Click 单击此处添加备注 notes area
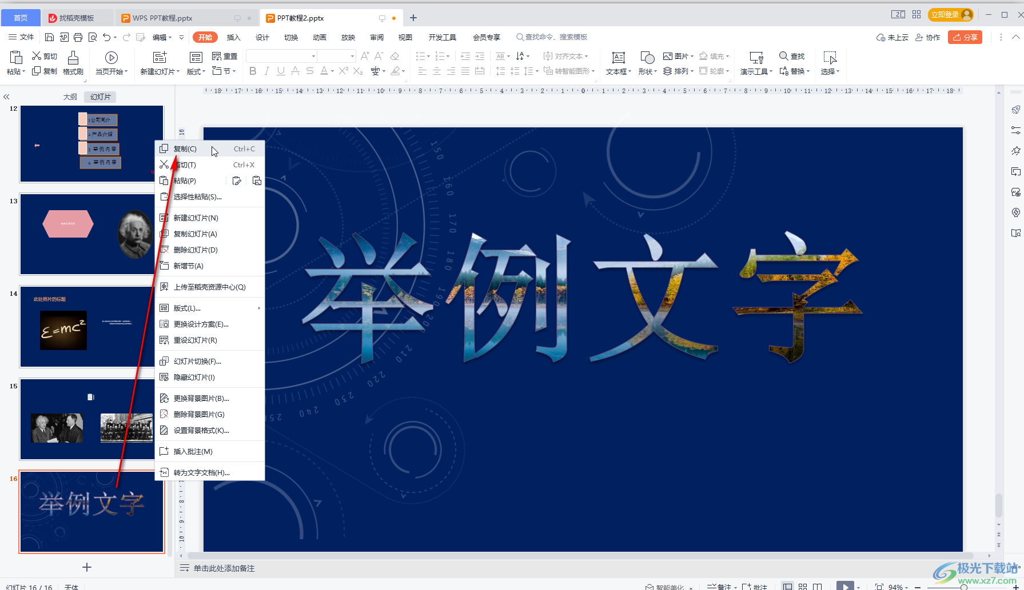The image size is (1024, 590). (x=224, y=568)
